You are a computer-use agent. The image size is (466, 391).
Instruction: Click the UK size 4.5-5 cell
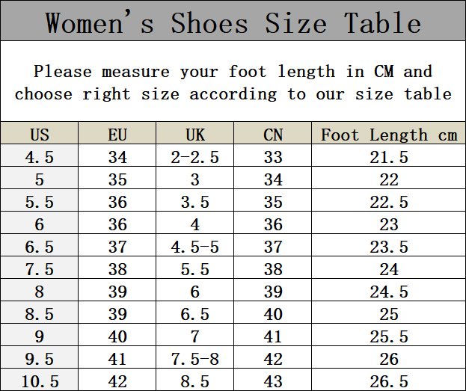click(195, 247)
